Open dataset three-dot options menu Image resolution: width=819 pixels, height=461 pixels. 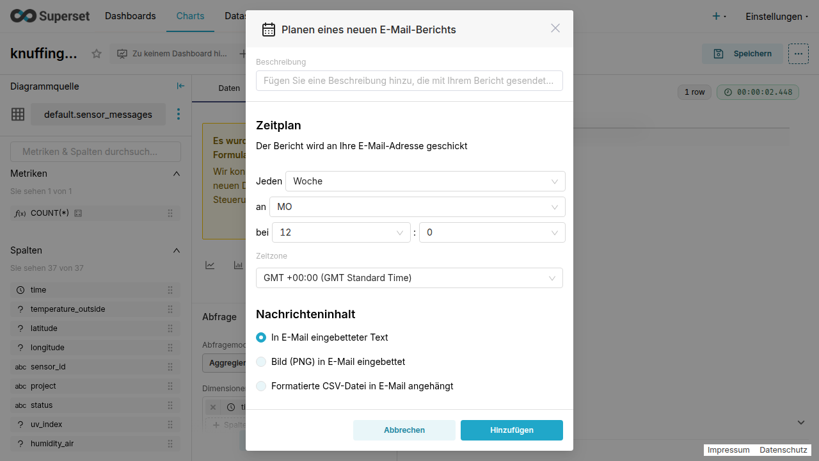(179, 115)
